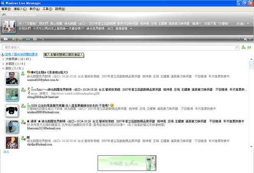Open display picture of bluemusic213@hotmail.com
Viewport: 254px width, 173px height.
tap(12, 127)
